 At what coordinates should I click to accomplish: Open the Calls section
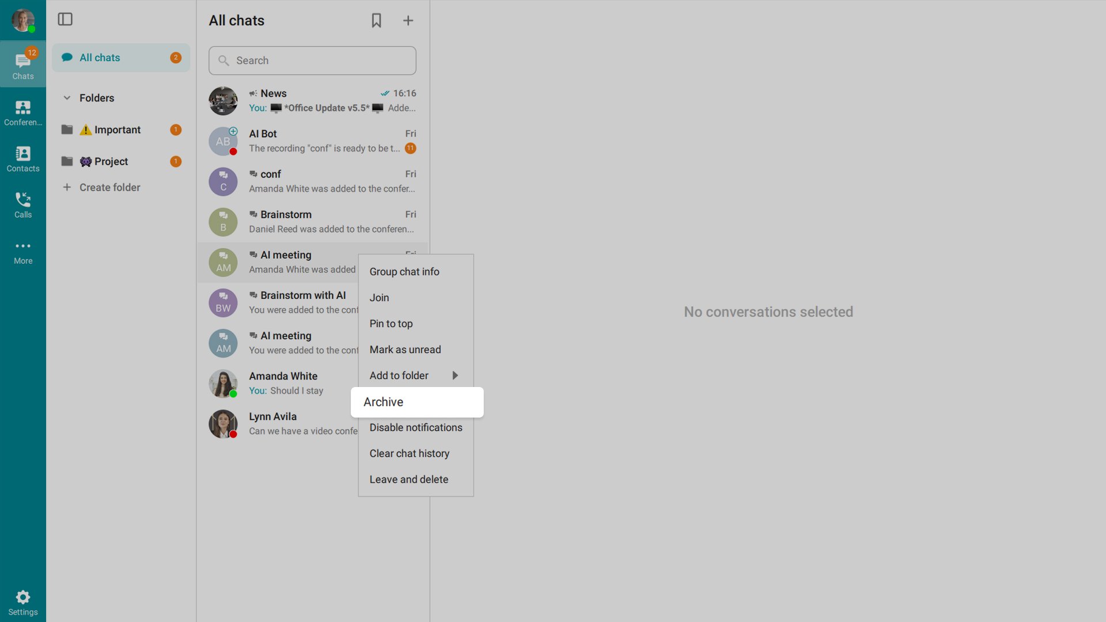23,204
